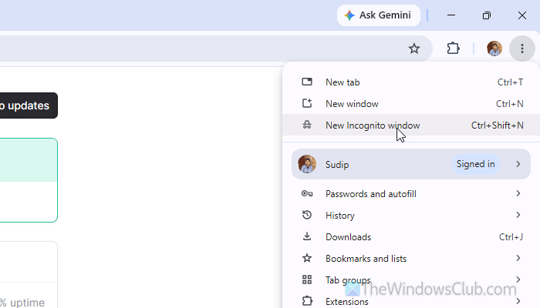This screenshot has height=308, width=540.
Task: Expand the History chevron arrow
Action: click(518, 215)
